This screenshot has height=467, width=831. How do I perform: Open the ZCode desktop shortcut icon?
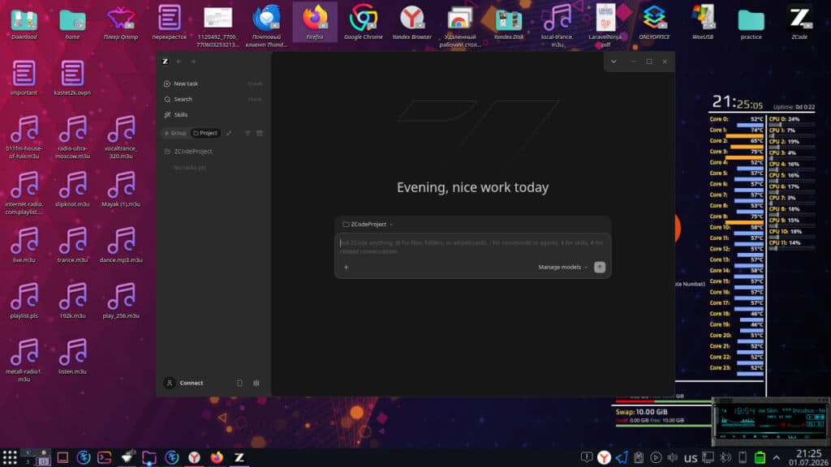[x=799, y=22]
